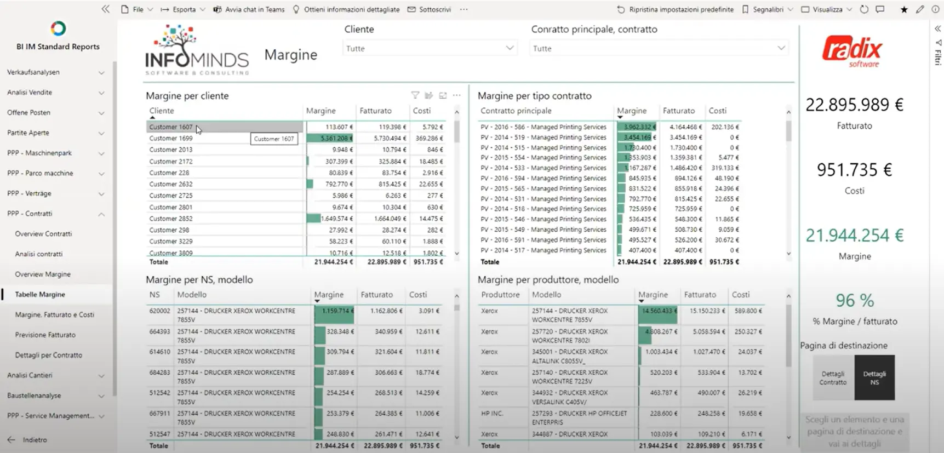Sort contract table by Fatturato header
Screen dimensions: 944x453
point(678,111)
